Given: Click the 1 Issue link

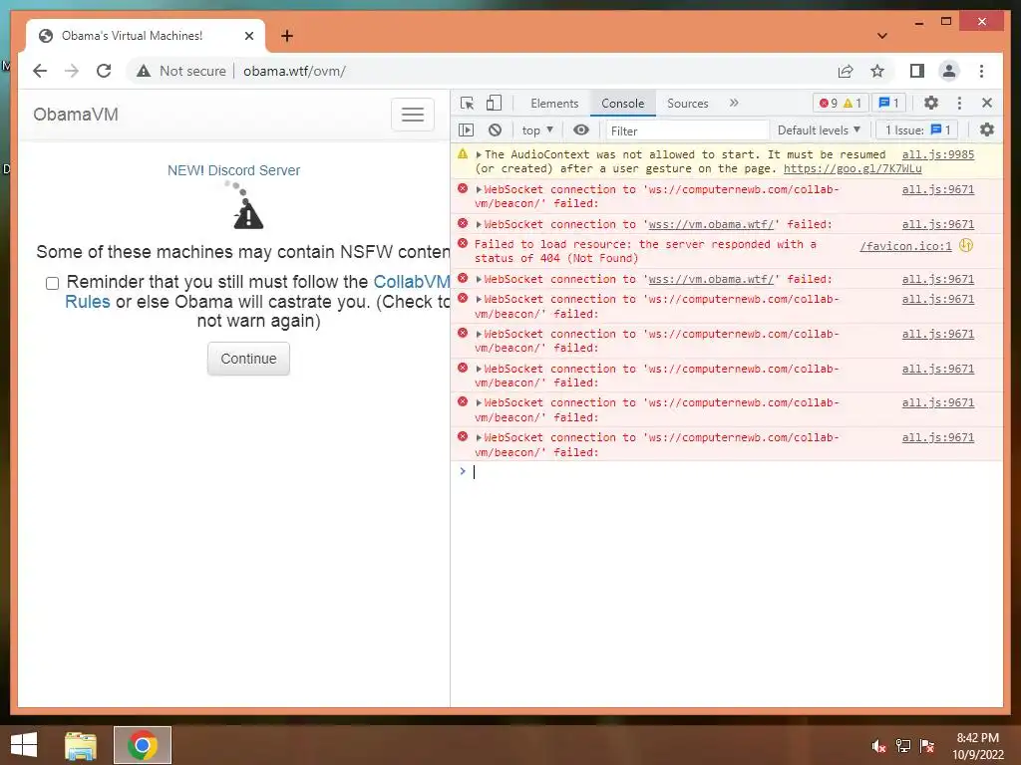Looking at the screenshot, I should pyautogui.click(x=918, y=130).
